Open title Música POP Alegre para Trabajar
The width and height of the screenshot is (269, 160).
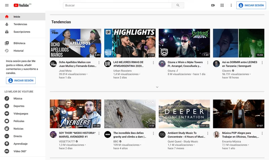click(240, 135)
